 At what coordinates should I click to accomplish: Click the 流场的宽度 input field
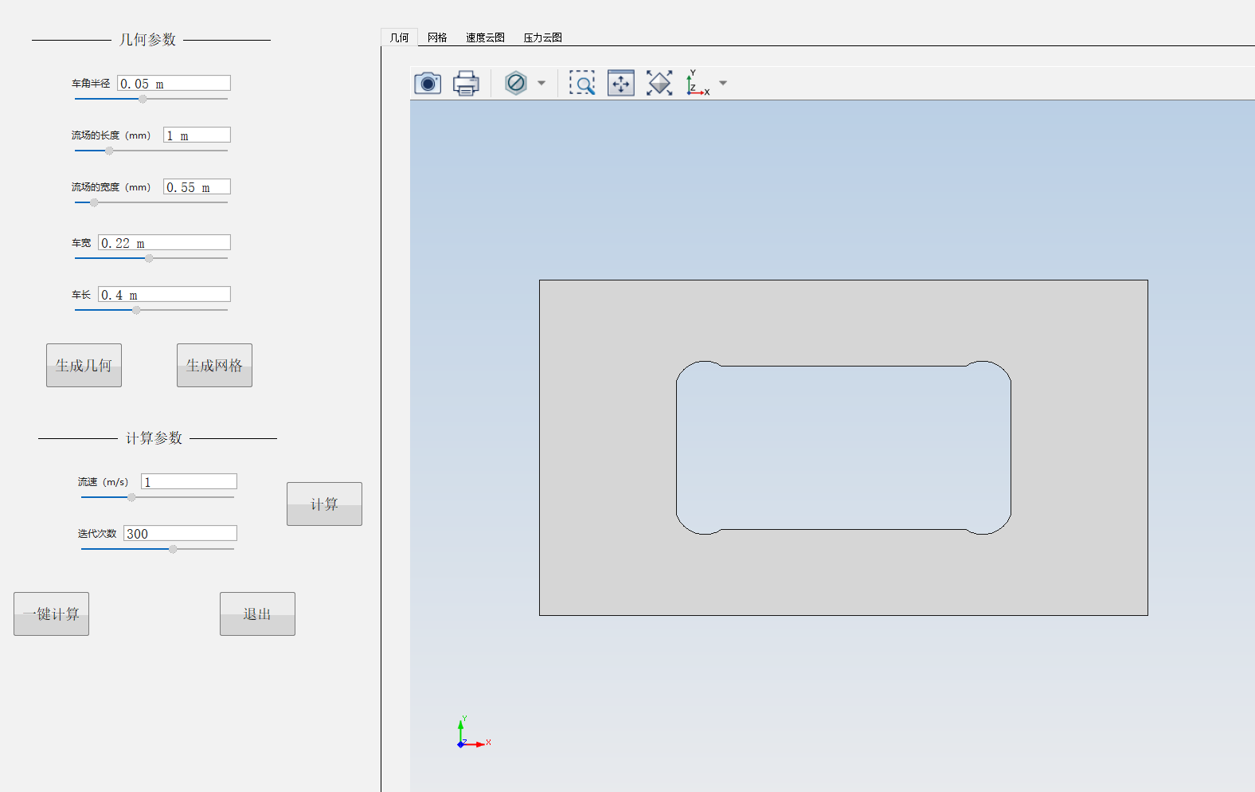coord(197,186)
